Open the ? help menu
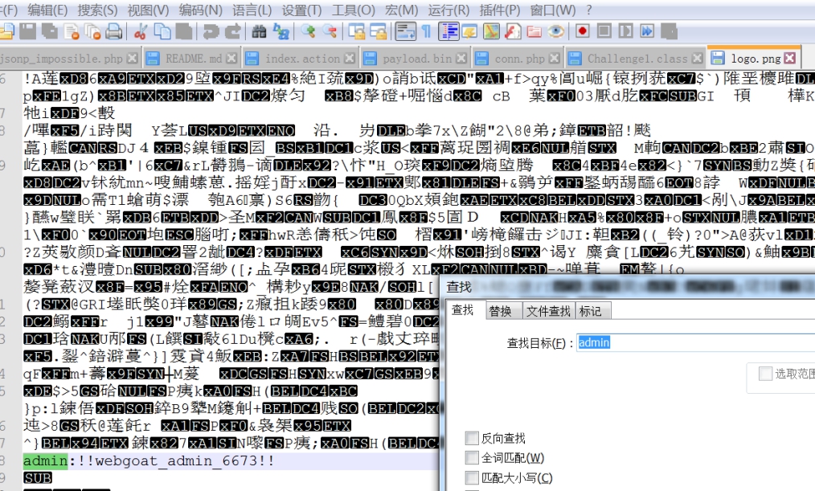The width and height of the screenshot is (815, 491). [588, 10]
